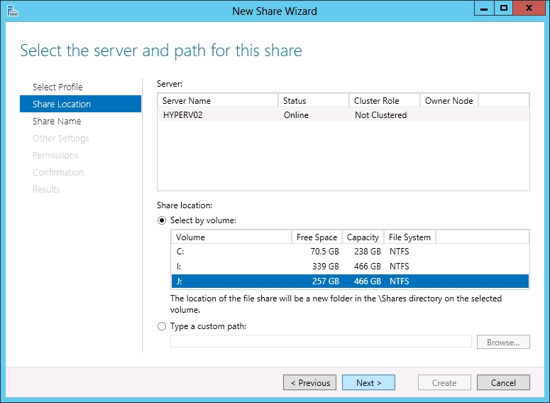Choose the 'Type a custom path' radio option

[x=162, y=326]
